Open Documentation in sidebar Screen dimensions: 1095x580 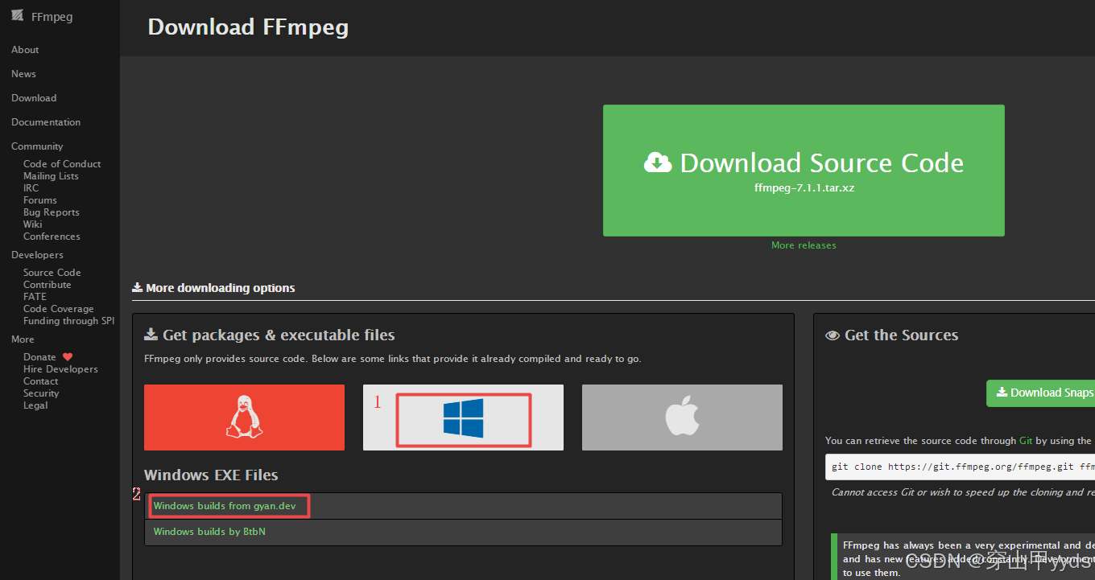point(46,122)
